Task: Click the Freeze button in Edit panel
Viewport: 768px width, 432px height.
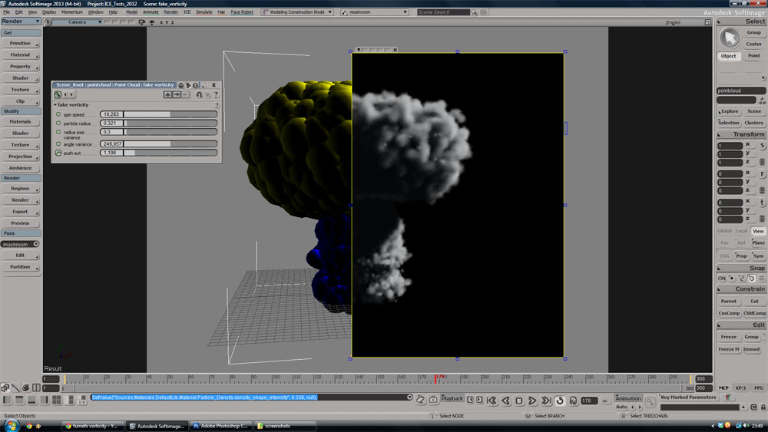Action: tap(728, 337)
